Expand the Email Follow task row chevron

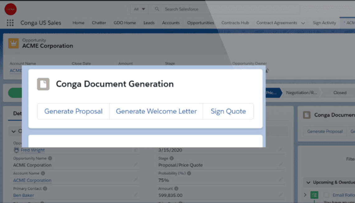point(305,195)
